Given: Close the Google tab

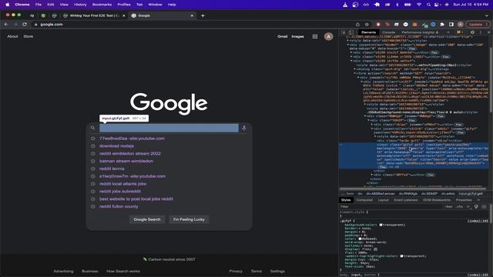Looking at the screenshot, I should tap(192, 15).
